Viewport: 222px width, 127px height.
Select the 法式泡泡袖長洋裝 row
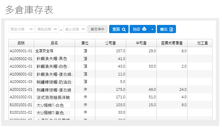pyautogui.click(x=110, y=97)
